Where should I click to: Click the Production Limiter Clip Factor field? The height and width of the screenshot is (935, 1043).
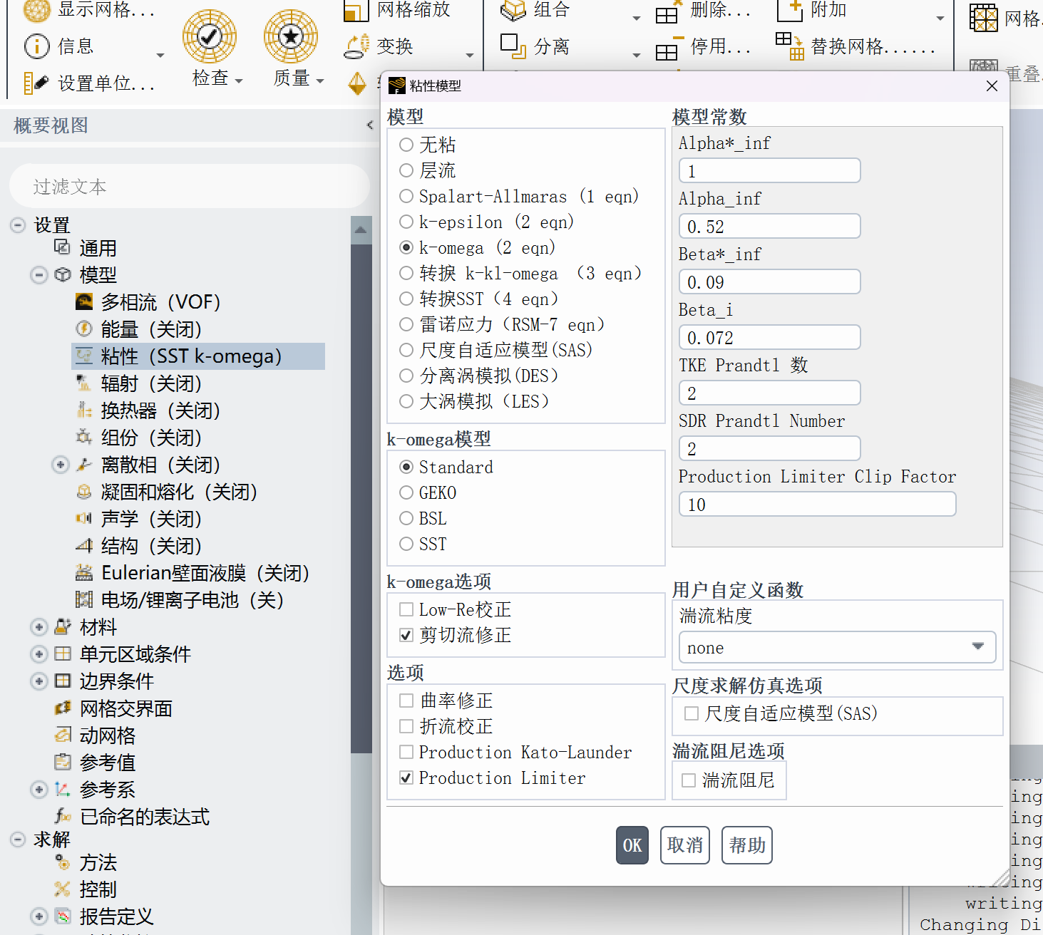(x=818, y=505)
